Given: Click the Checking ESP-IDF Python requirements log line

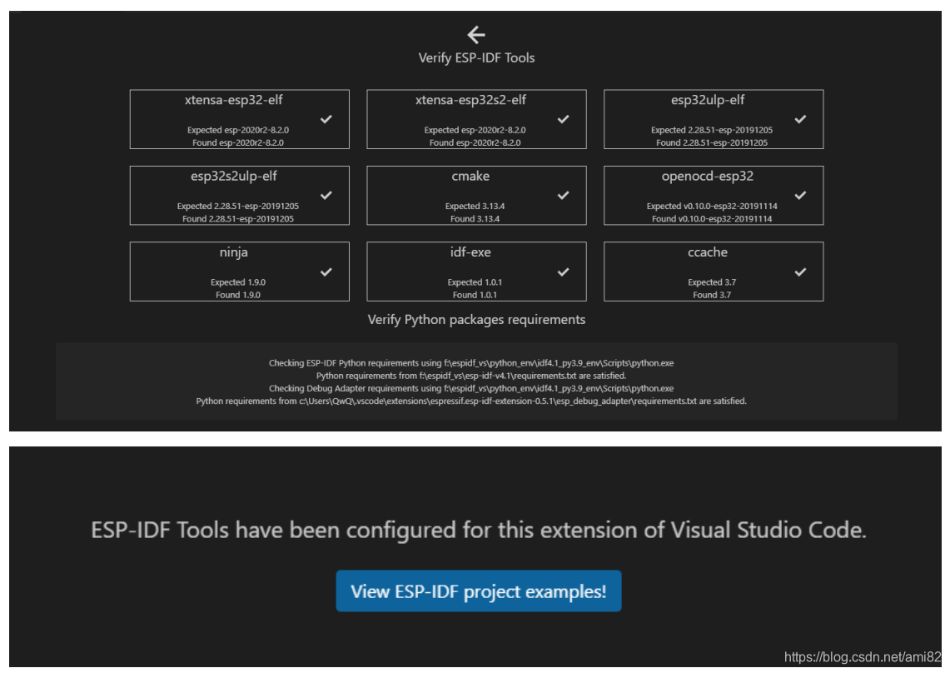Looking at the screenshot, I should tap(471, 363).
